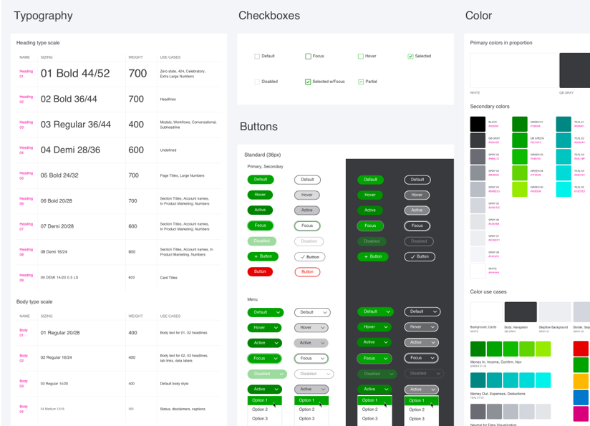Click the '01 Bold 44/52' heading sample
The image size is (590, 426).
(75, 73)
